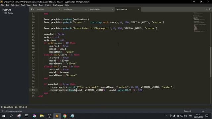Open the notepad app in taskbar
Viewport: 212px width, 119px height.
coord(72,116)
